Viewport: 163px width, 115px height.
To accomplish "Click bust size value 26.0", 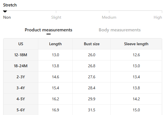I will pyautogui.click(x=92, y=55).
